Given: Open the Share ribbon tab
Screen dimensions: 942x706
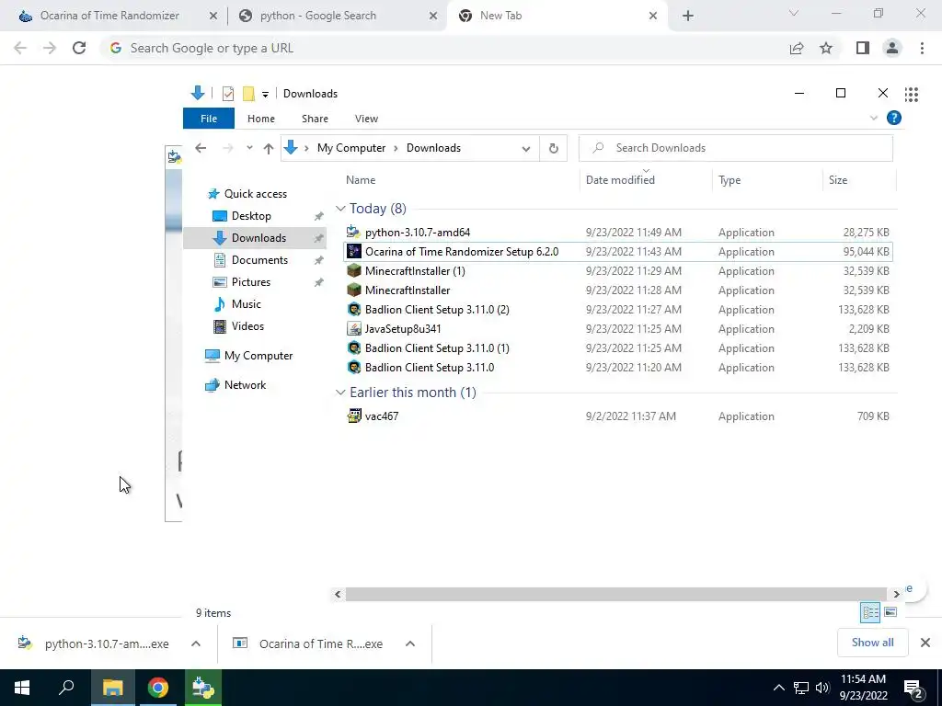Looking at the screenshot, I should point(315,119).
